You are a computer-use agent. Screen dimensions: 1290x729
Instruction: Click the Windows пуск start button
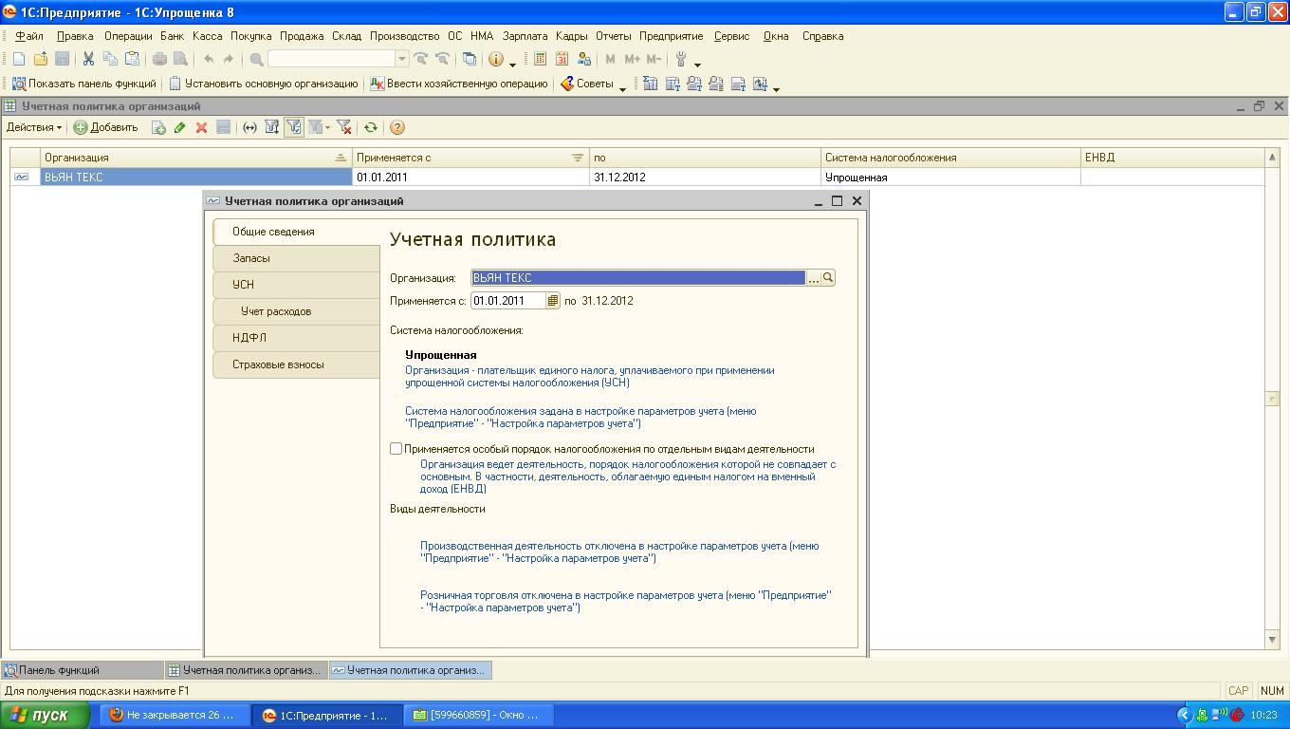pos(40,715)
